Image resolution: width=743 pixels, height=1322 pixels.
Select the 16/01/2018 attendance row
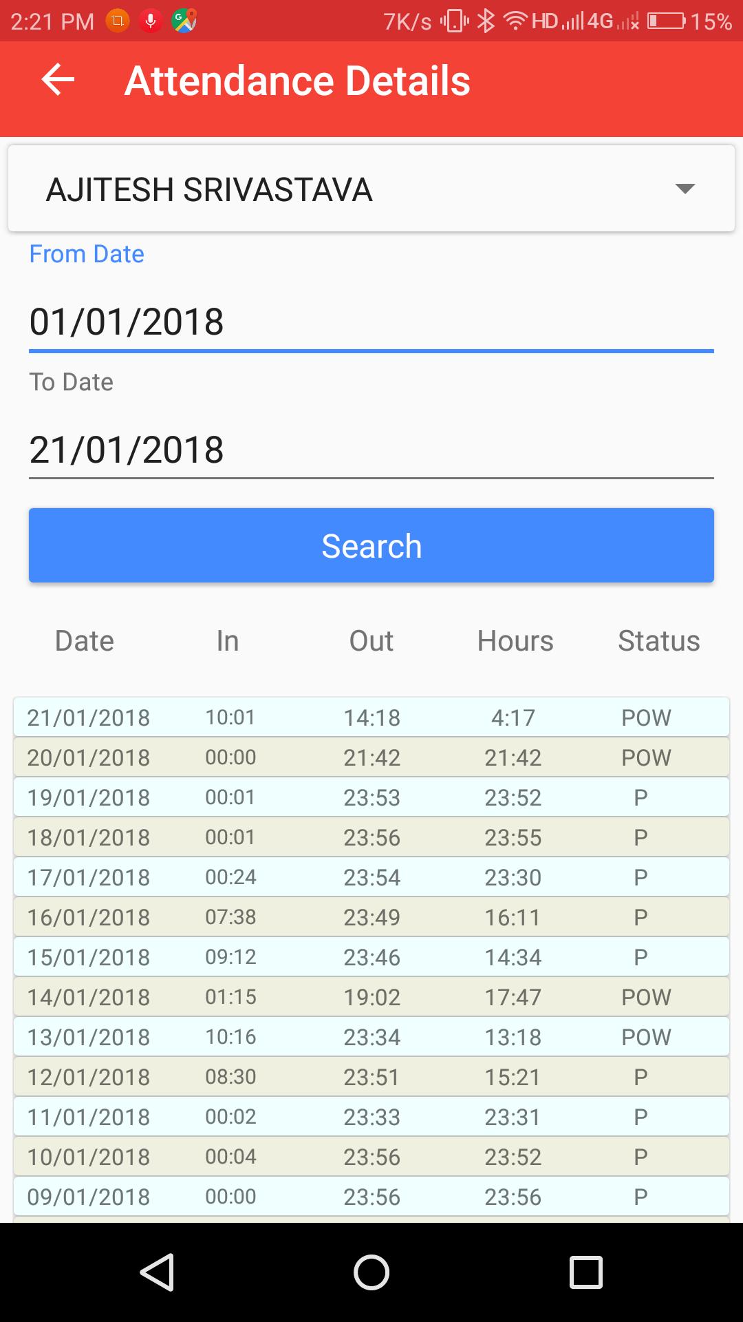point(371,917)
